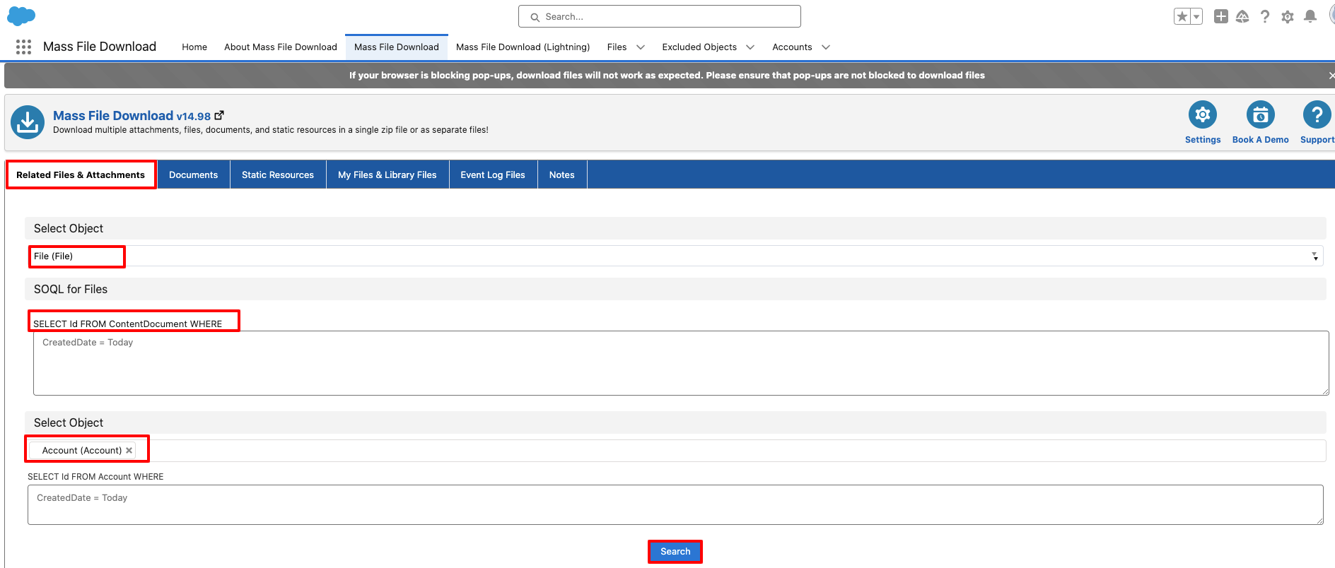
Task: Click the Book A Demo label link
Action: [1260, 140]
